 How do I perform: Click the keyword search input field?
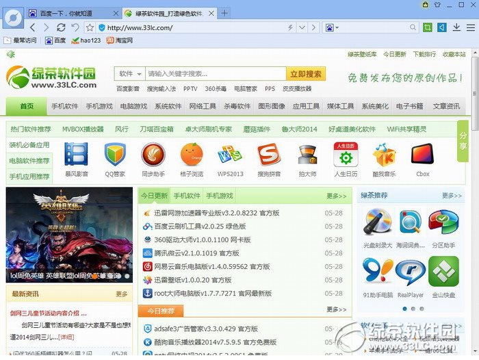[x=216, y=74]
